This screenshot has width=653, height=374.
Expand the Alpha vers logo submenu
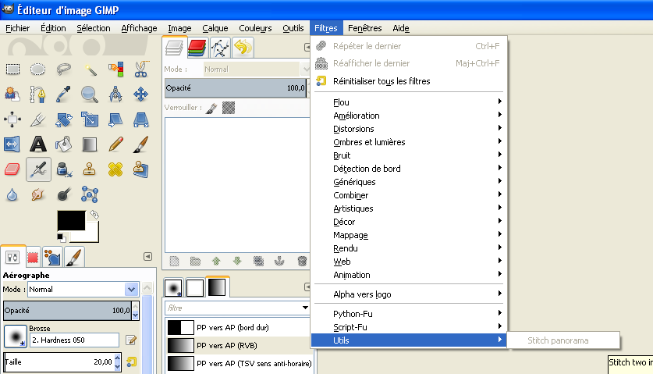pyautogui.click(x=408, y=294)
